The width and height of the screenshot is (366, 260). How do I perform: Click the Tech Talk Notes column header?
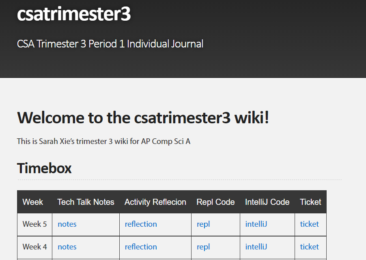click(86, 202)
